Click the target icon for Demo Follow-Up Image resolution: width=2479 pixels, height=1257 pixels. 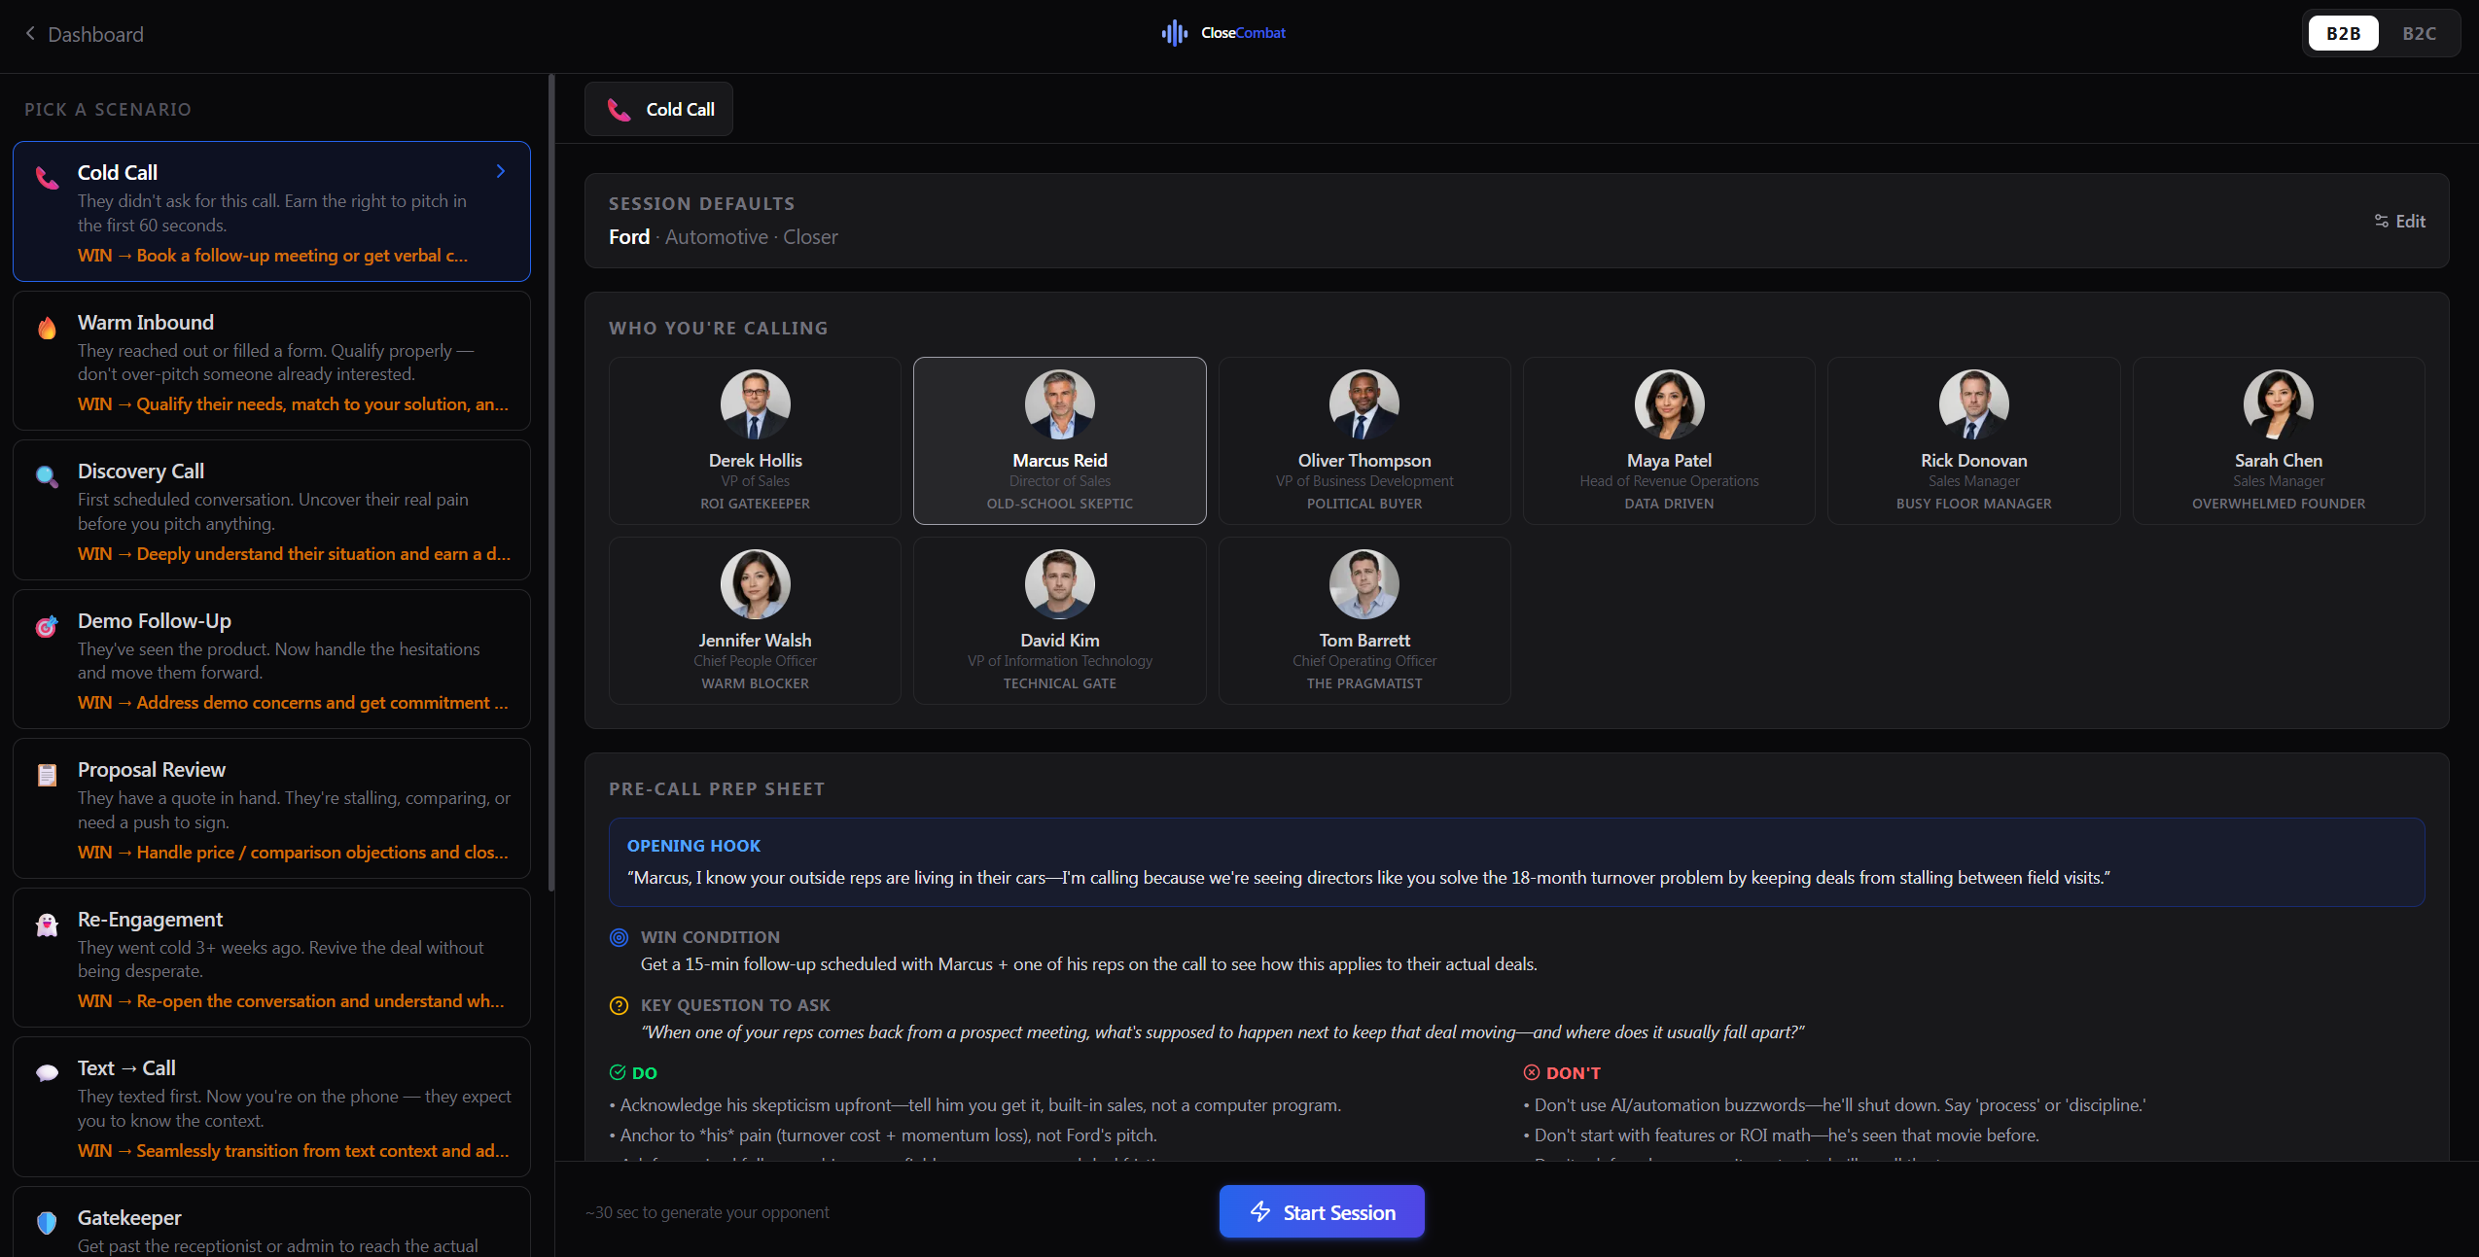point(47,626)
